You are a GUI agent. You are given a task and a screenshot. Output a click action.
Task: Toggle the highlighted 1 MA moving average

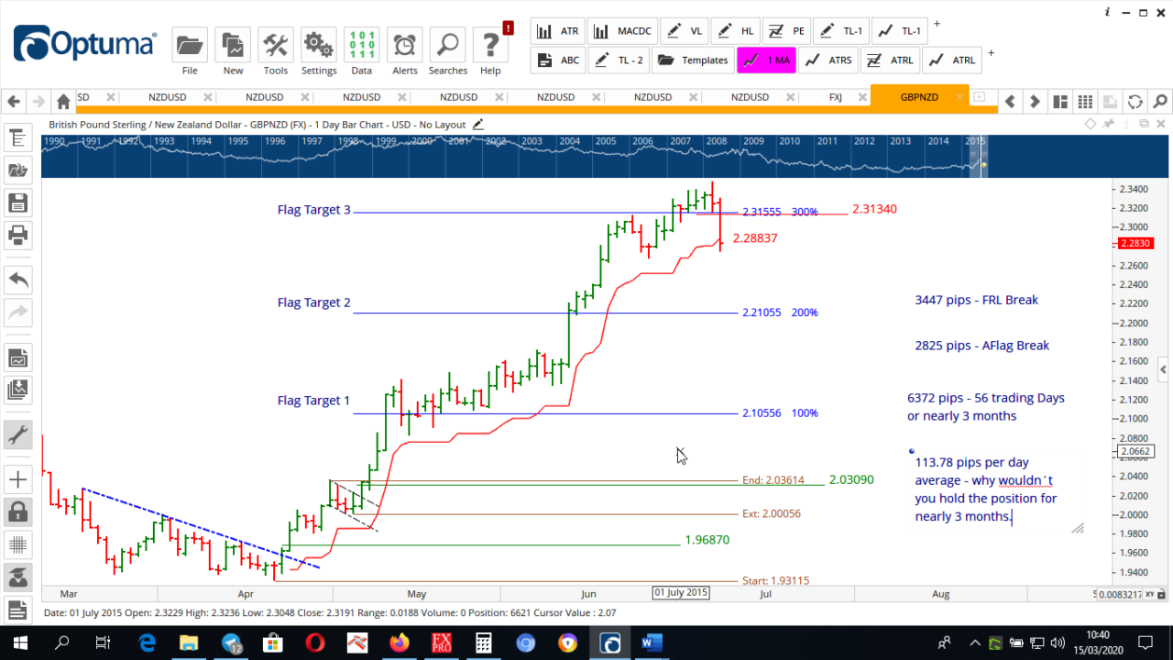[x=766, y=60]
